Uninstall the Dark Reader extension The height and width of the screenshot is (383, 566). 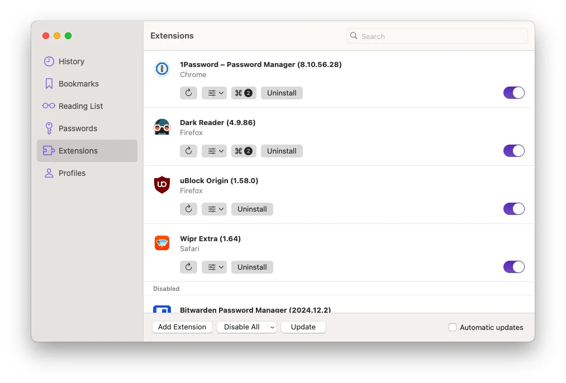(x=282, y=151)
